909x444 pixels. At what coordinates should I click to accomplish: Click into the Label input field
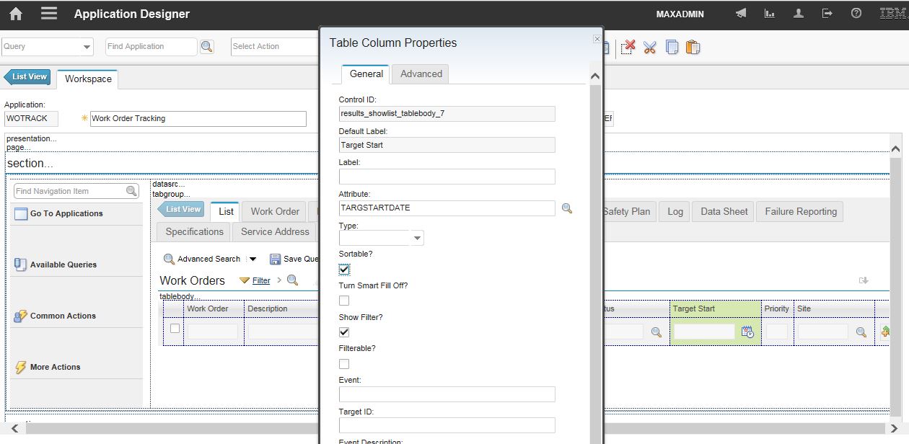coord(447,177)
